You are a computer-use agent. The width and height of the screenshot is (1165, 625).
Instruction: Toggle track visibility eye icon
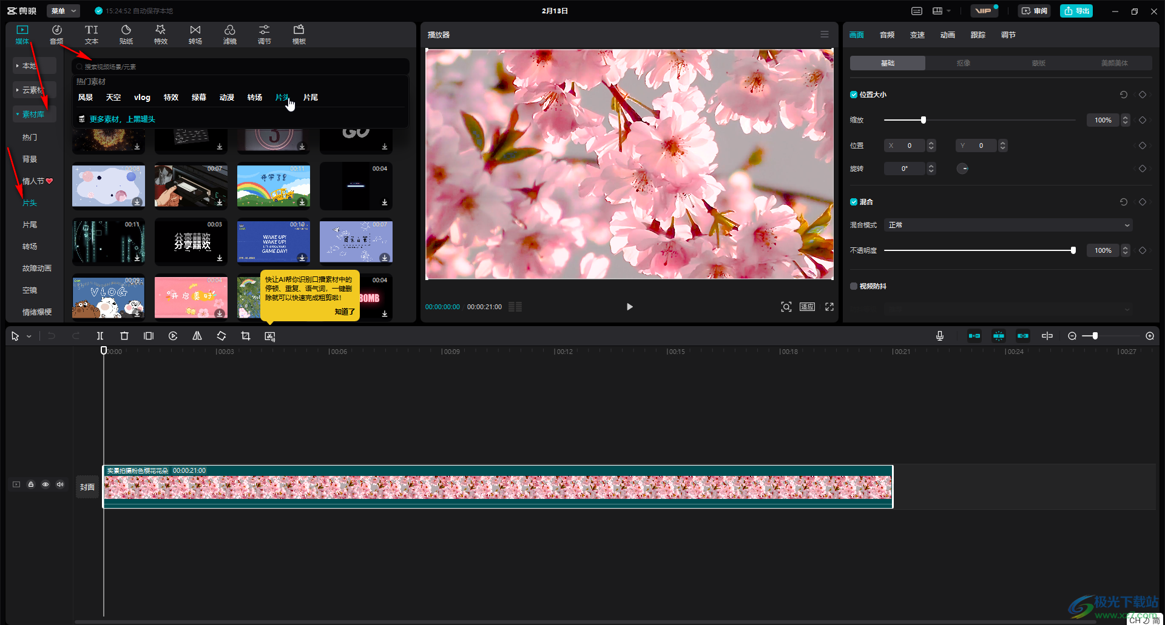pyautogui.click(x=46, y=484)
